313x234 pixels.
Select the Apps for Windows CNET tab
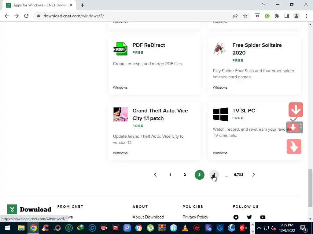pyautogui.click(x=39, y=5)
